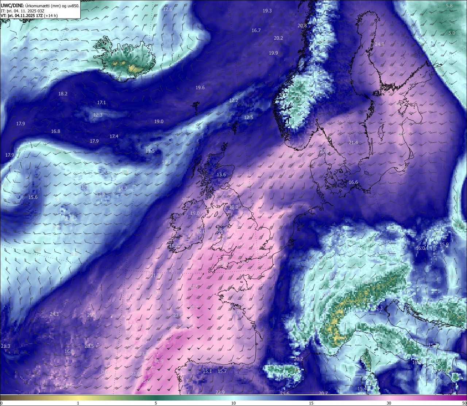Click the 15.4 value label
The image size is (467, 406).
(362, 389)
